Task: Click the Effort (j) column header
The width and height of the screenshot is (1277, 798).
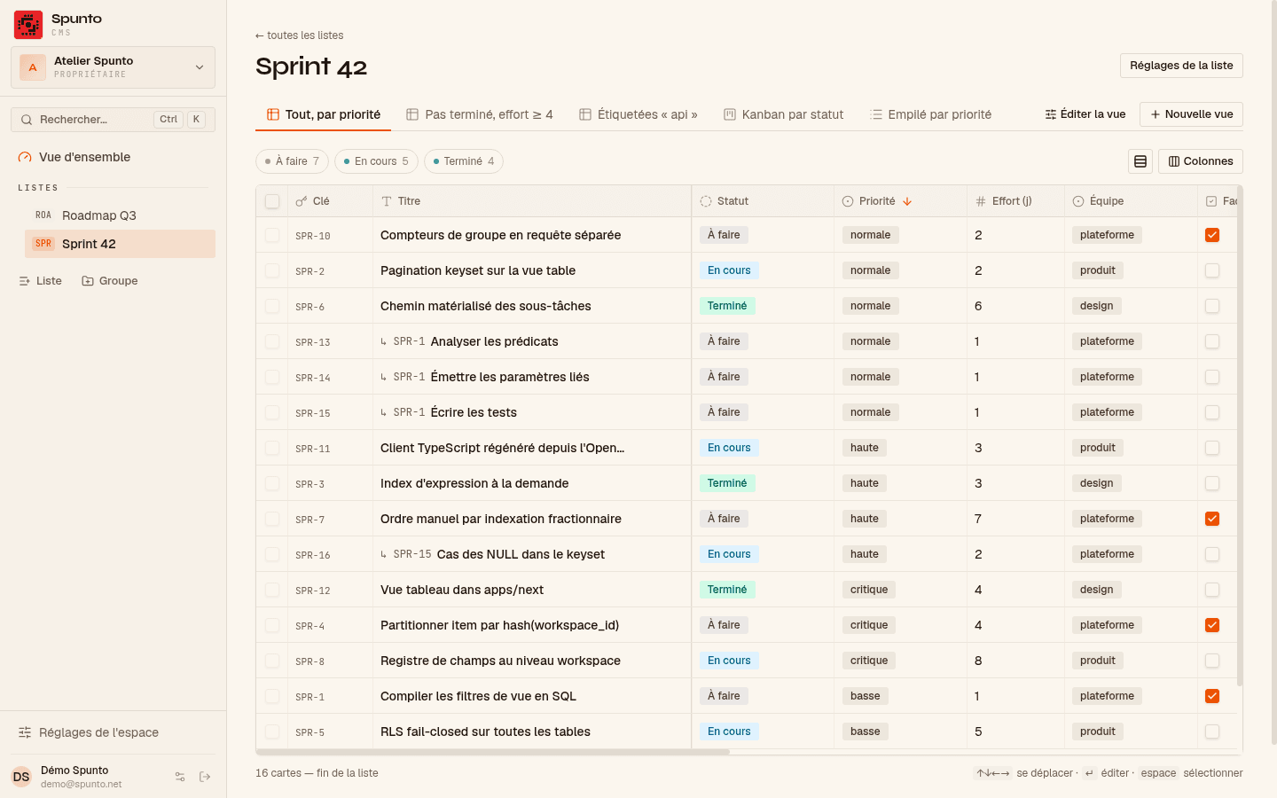Action: click(x=1015, y=201)
